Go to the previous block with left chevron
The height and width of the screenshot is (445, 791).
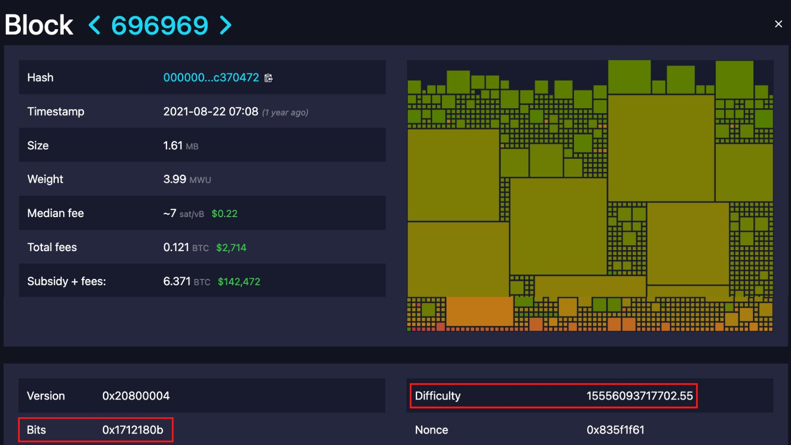[x=94, y=25]
